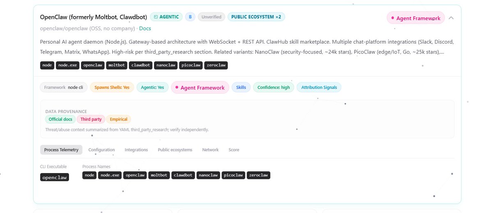Click nanoclaw in Process Names
Screen dimensions: 493x213
[208, 175]
